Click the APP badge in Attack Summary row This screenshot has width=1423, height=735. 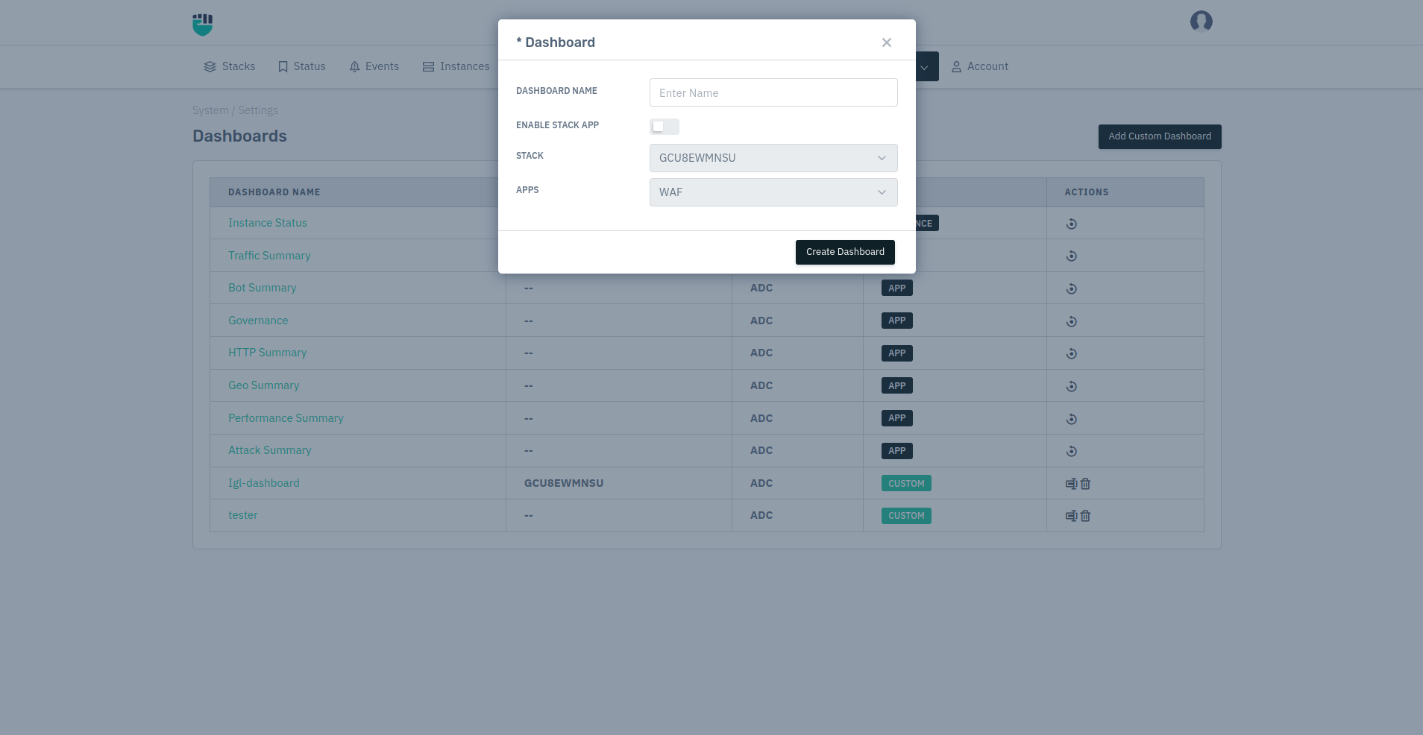(x=896, y=451)
